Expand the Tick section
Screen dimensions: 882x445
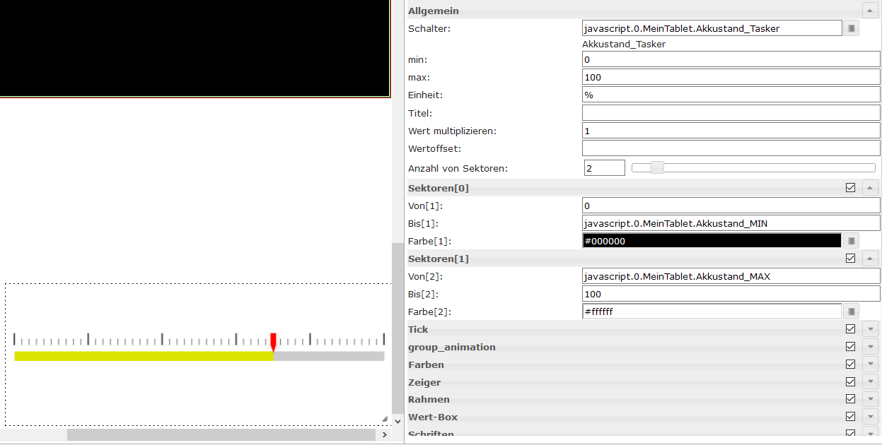click(x=870, y=329)
